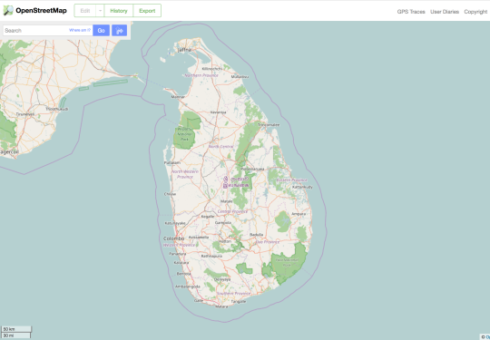Click the Uva Province label
The width and height of the screenshot is (490, 340).
(268, 242)
